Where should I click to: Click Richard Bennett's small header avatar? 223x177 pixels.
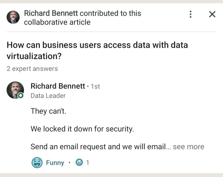coord(13,17)
